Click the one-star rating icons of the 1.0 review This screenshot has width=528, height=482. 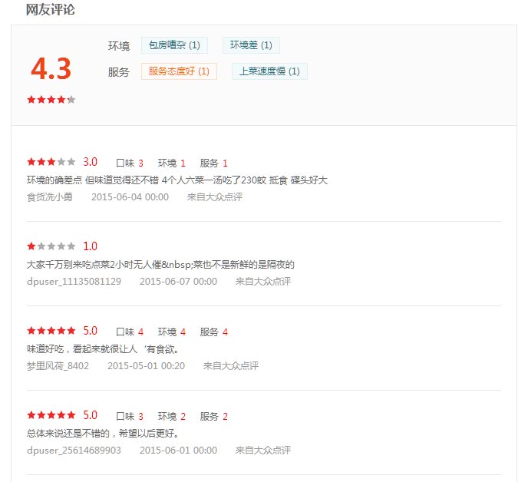[x=51, y=246]
